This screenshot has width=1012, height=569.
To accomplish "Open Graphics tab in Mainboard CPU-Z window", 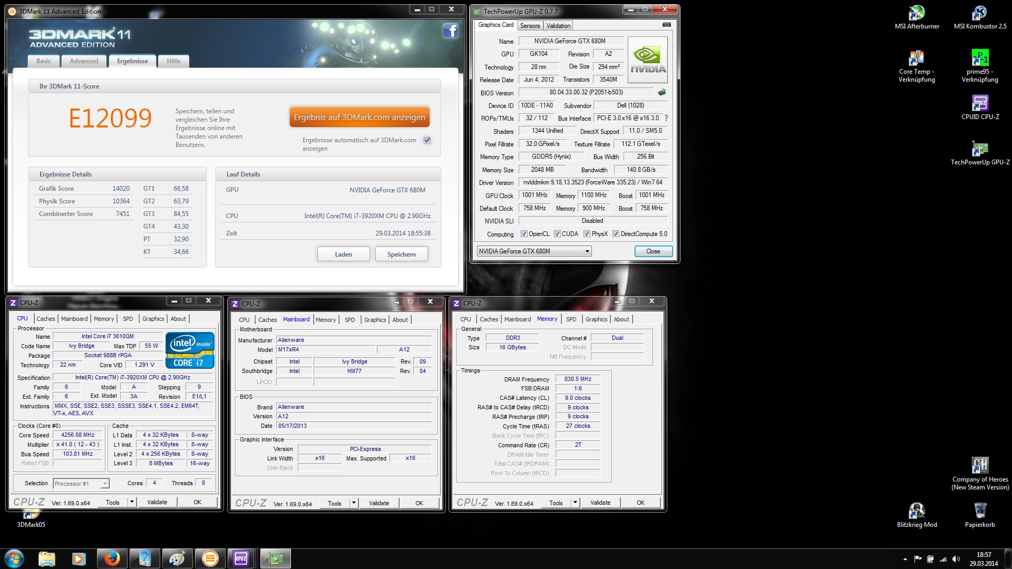I will pyautogui.click(x=375, y=320).
